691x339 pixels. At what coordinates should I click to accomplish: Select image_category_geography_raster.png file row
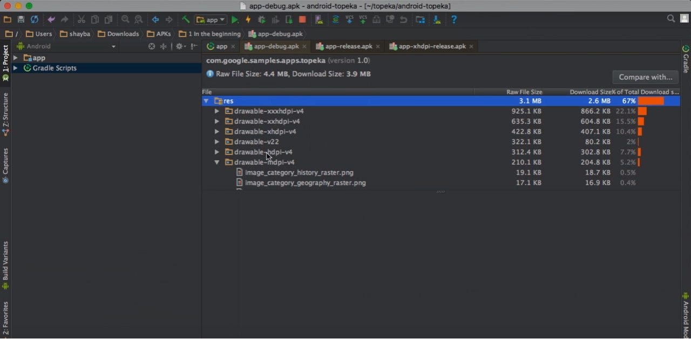[441, 183]
